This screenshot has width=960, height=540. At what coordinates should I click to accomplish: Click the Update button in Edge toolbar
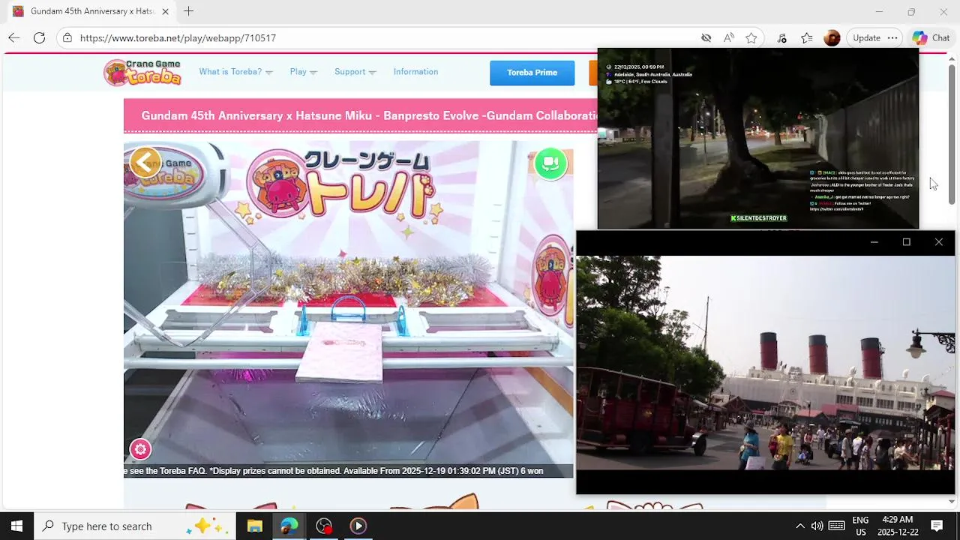click(866, 37)
